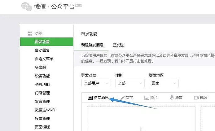Open 门店管理 in the sidebar

42,93
